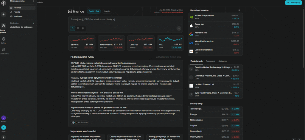Click the NVIDIA logo in the watchlist

click(x=191, y=17)
